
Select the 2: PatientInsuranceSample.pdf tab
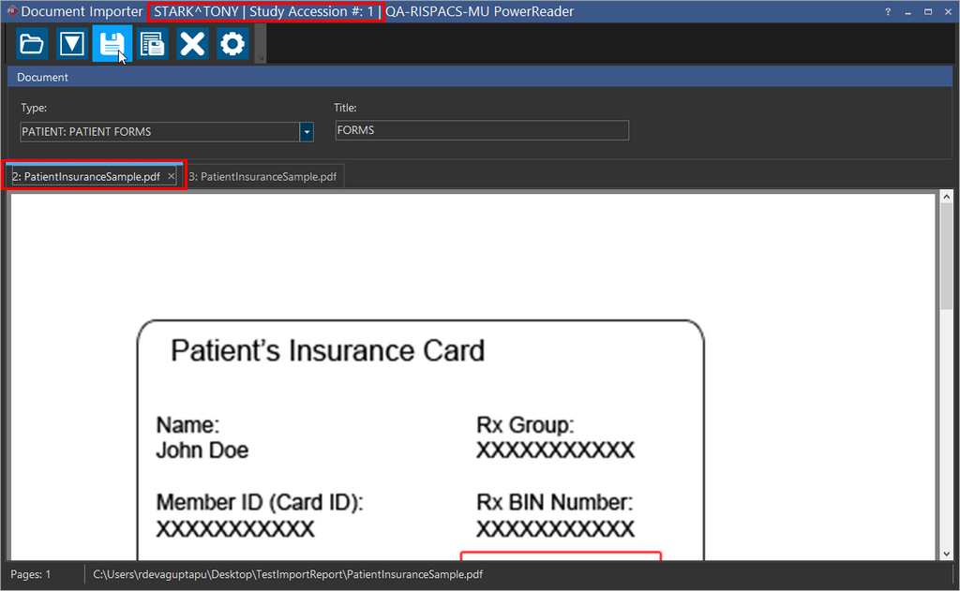click(86, 176)
